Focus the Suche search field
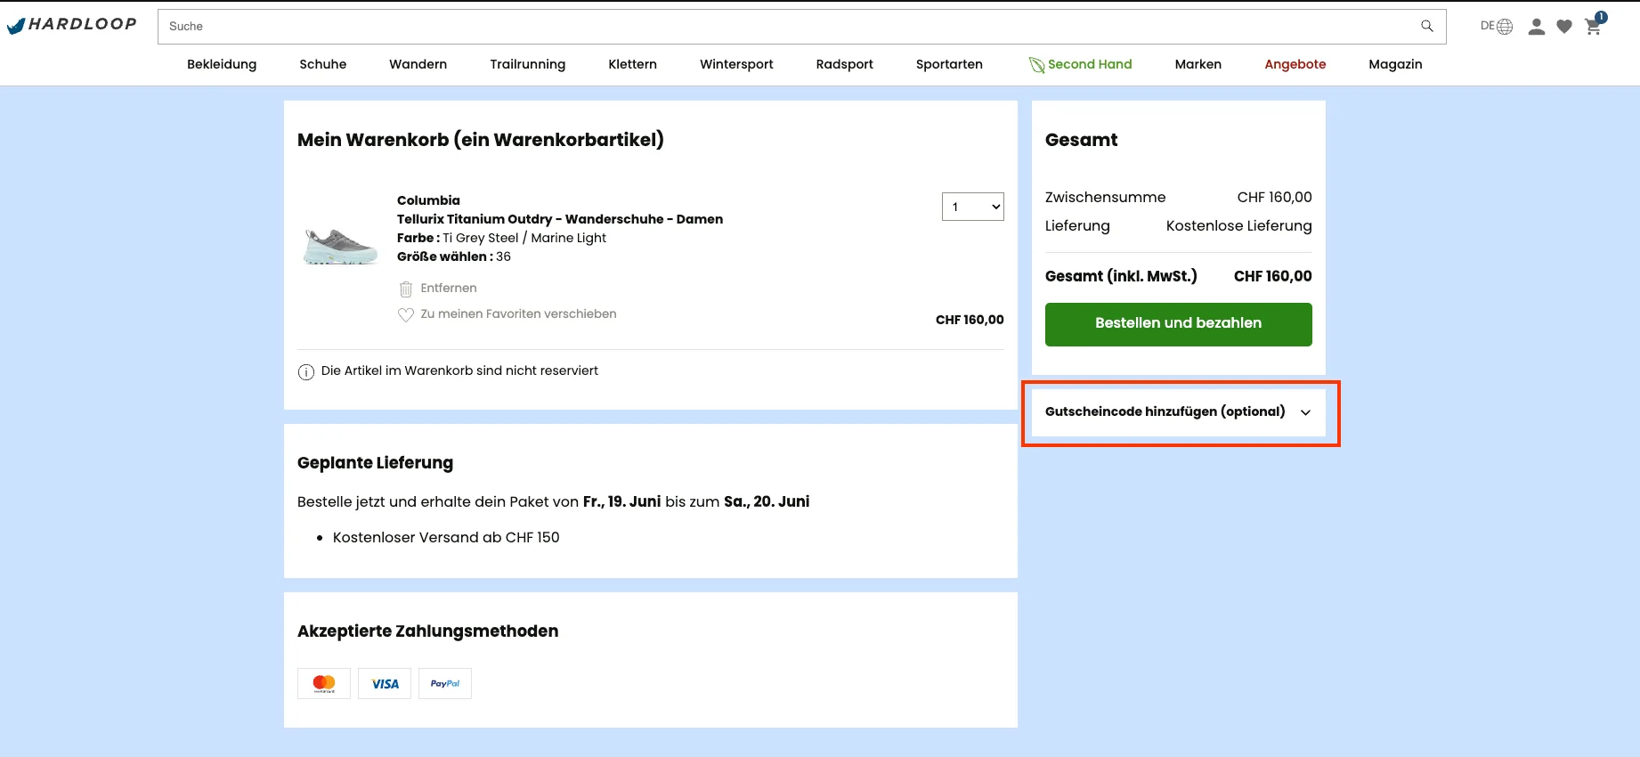The image size is (1640, 757). coord(801,27)
